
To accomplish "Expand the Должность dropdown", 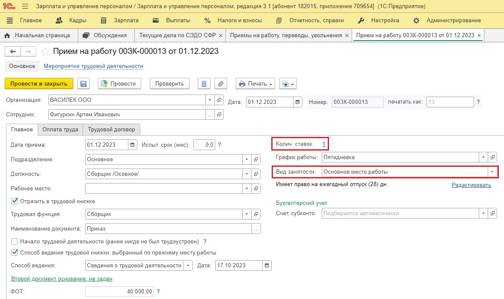I will pos(246,174).
